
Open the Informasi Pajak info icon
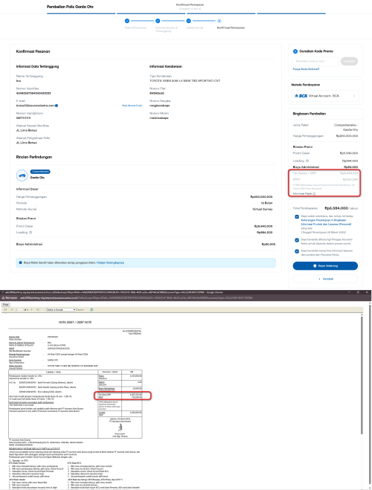coord(314,194)
